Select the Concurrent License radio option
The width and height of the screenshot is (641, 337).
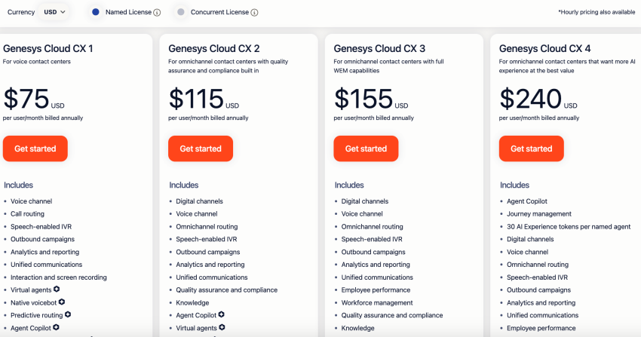pyautogui.click(x=181, y=12)
